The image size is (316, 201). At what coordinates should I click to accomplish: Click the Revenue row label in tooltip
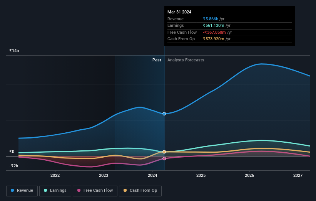tap(176, 19)
